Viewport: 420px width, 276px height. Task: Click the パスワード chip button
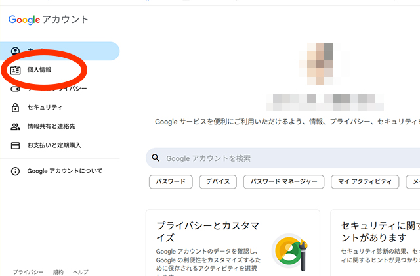tap(171, 182)
